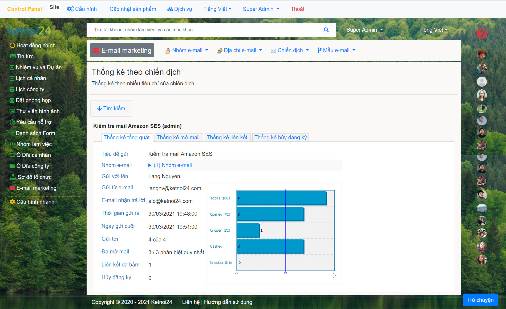Click the Cấu hình nhanh gear icon
This screenshot has height=309, width=506.
tap(12, 202)
